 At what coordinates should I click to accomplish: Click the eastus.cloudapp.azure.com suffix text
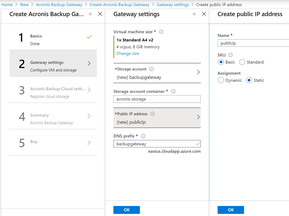click(174, 151)
